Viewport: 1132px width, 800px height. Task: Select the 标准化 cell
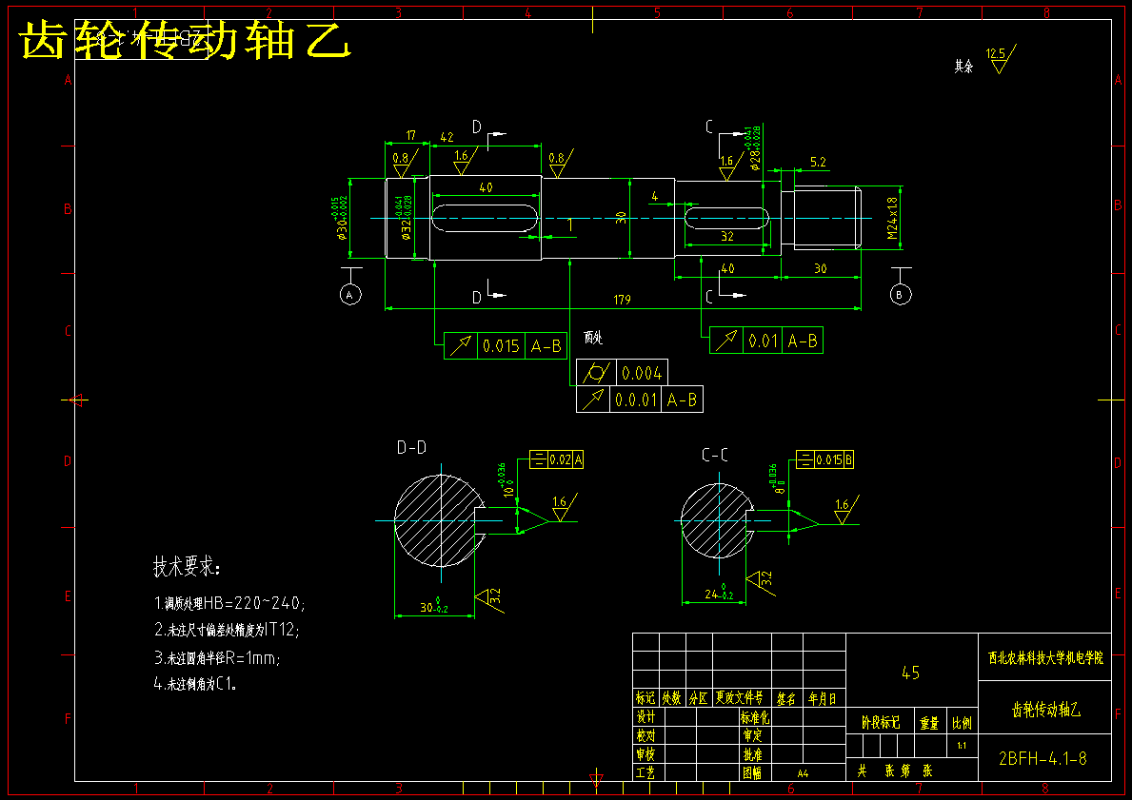click(755, 717)
